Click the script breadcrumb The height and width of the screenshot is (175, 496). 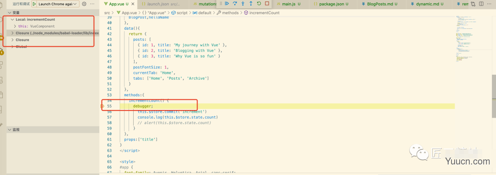tap(180, 13)
